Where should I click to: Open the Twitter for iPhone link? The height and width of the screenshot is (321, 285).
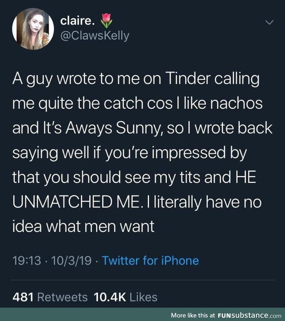(150, 261)
